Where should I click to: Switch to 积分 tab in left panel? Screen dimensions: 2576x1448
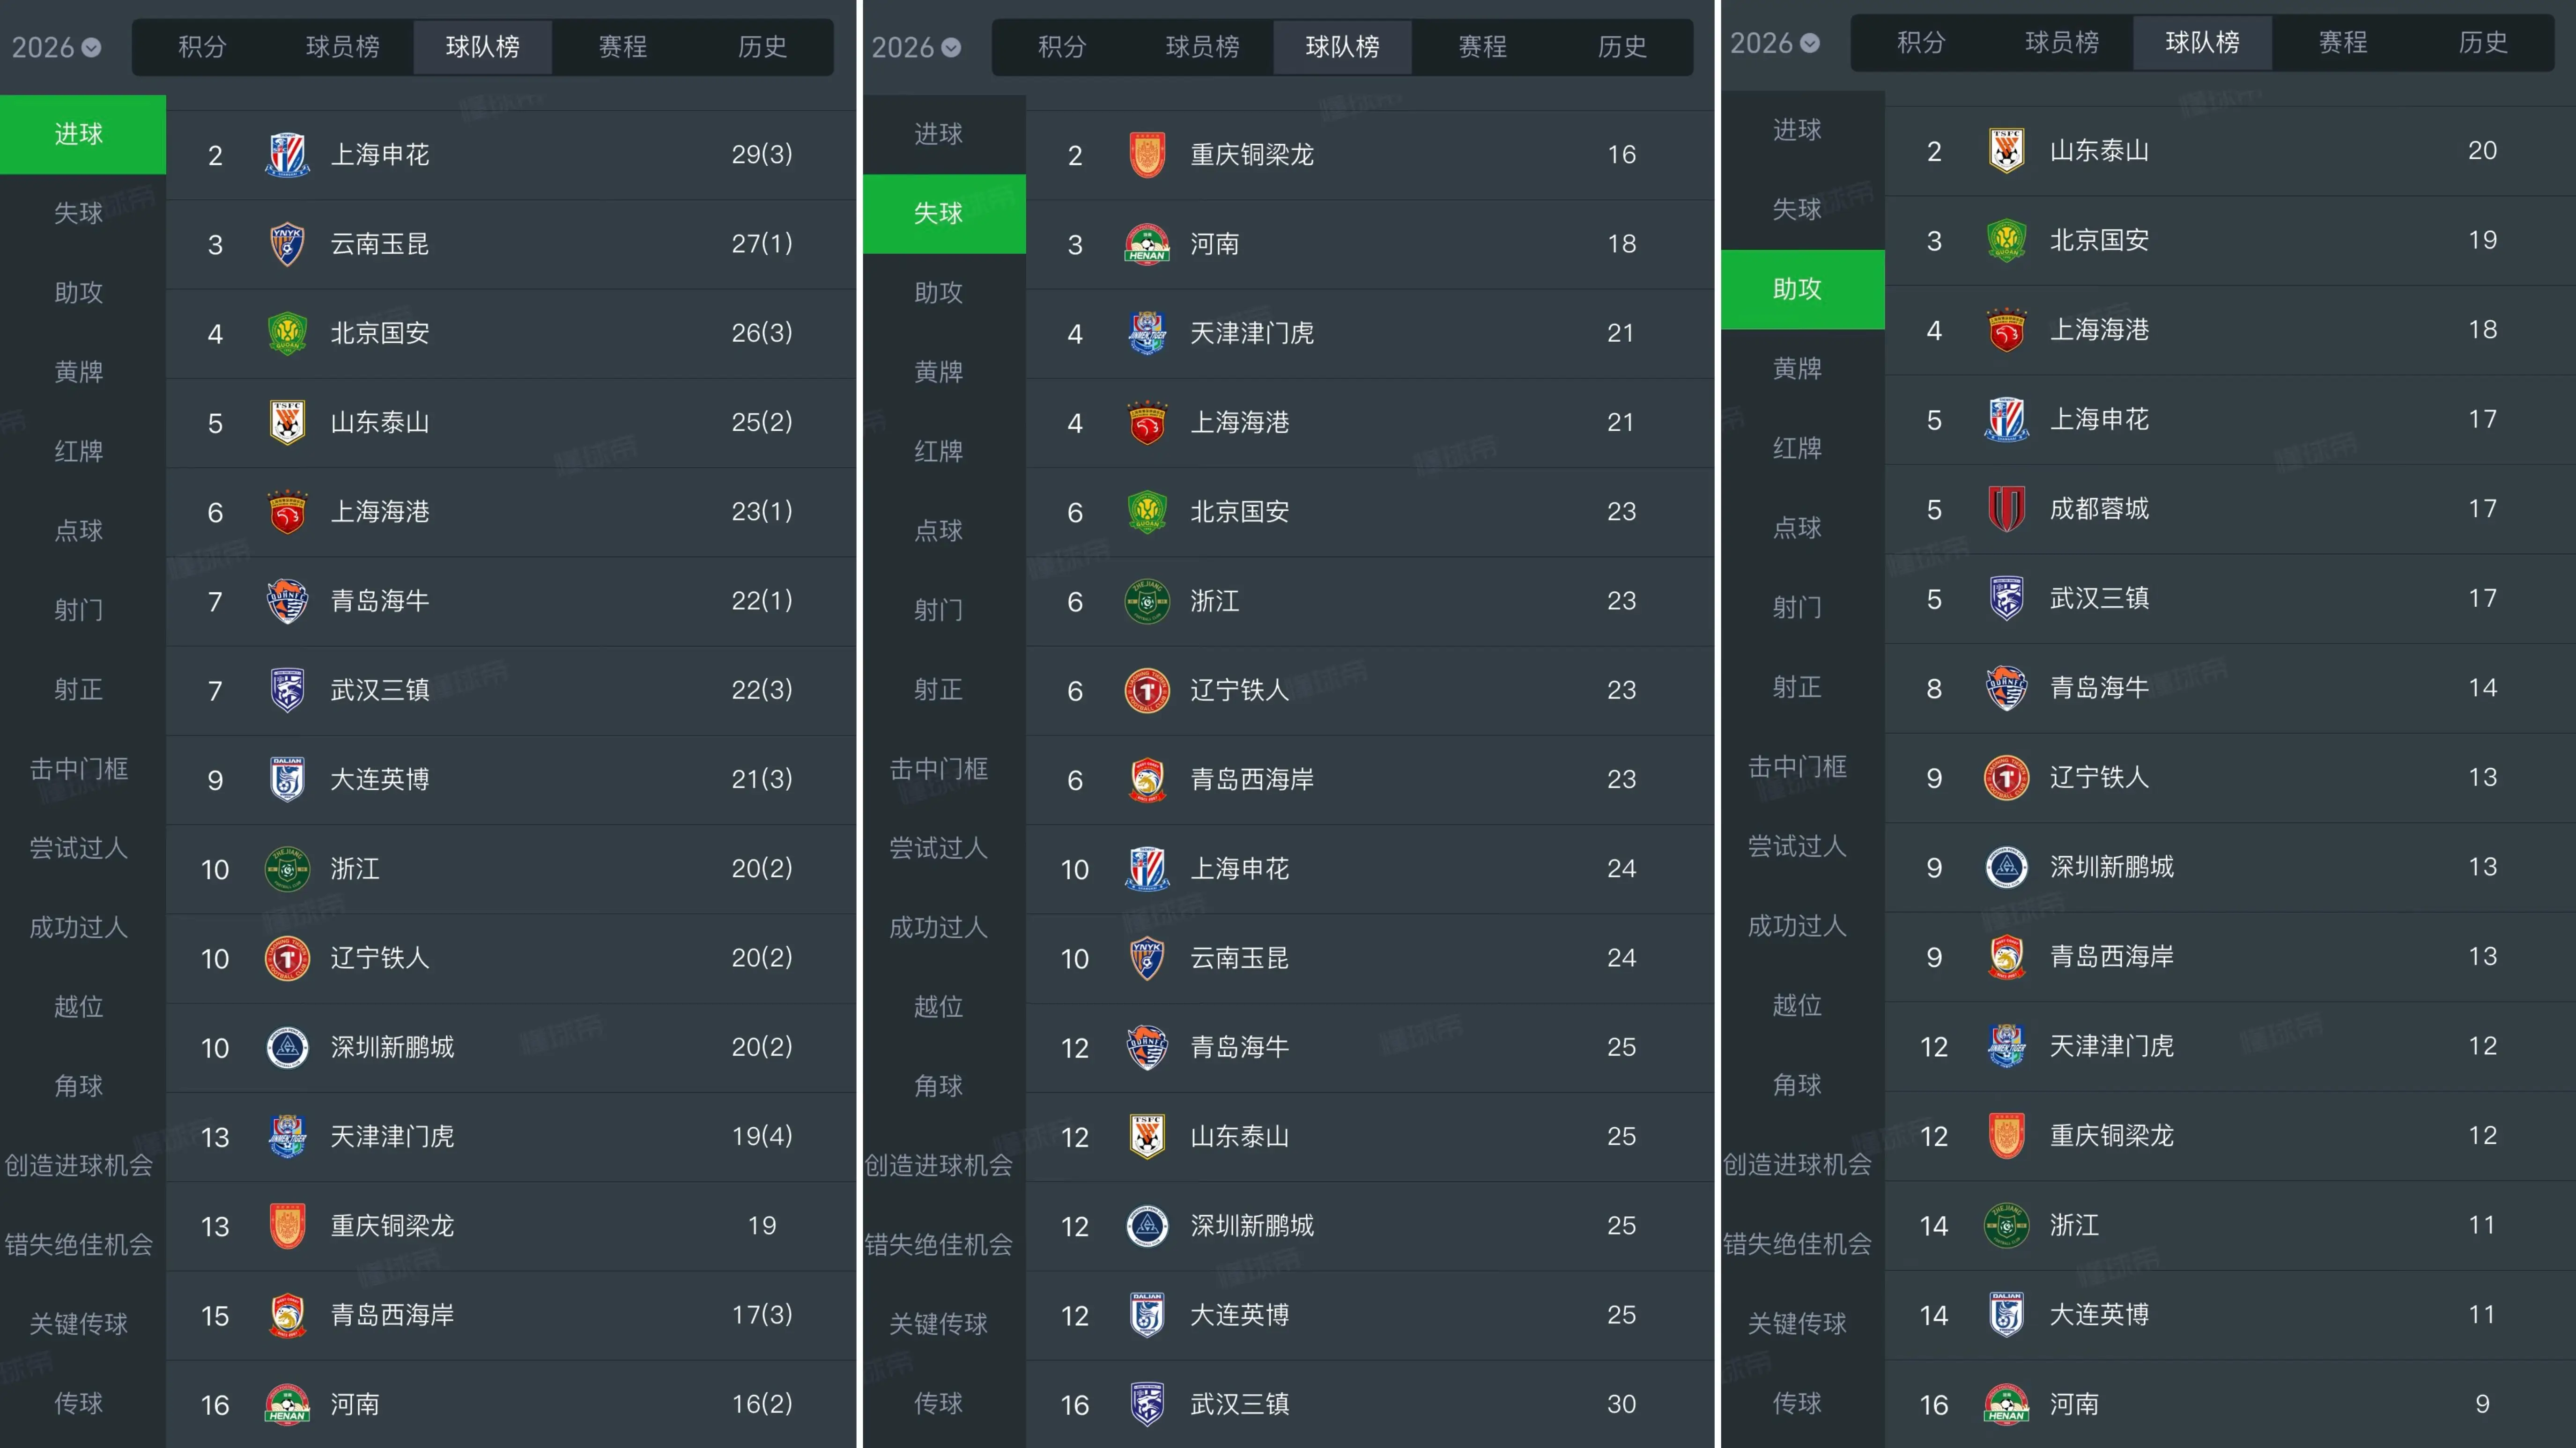[x=203, y=46]
